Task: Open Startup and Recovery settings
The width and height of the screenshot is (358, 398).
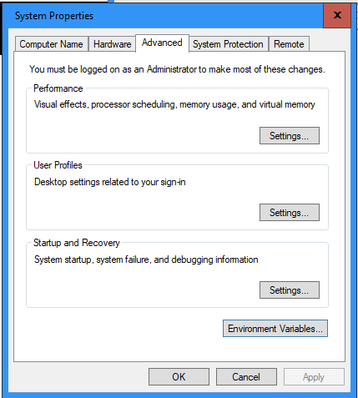Action: pos(290,290)
